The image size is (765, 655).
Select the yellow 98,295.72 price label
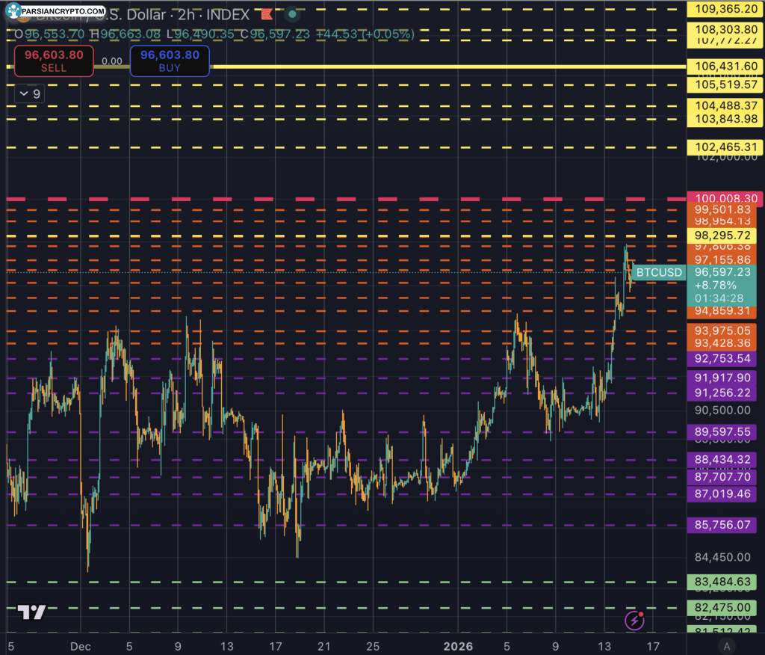pos(722,236)
